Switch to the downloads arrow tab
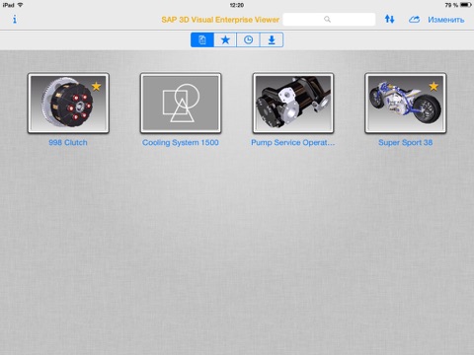This screenshot has width=474, height=355. tap(272, 39)
